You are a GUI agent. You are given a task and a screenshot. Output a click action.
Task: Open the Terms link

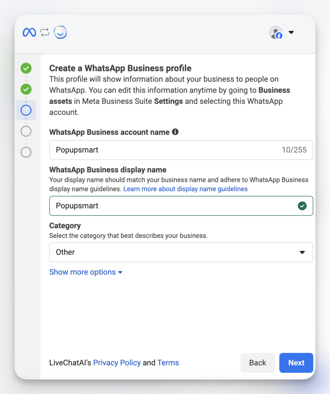[x=168, y=363]
